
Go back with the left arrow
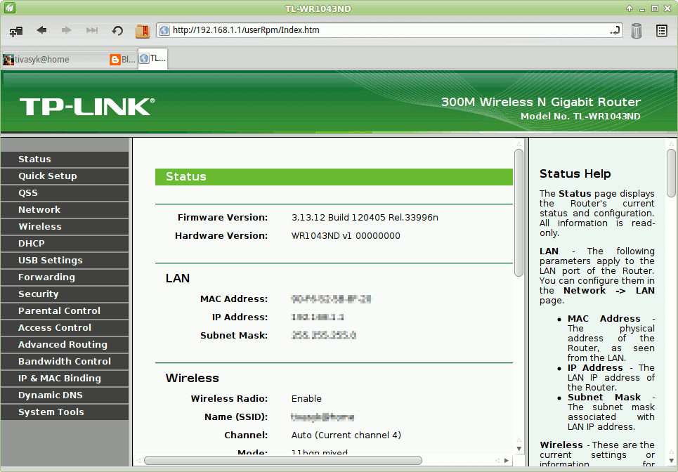(x=41, y=30)
